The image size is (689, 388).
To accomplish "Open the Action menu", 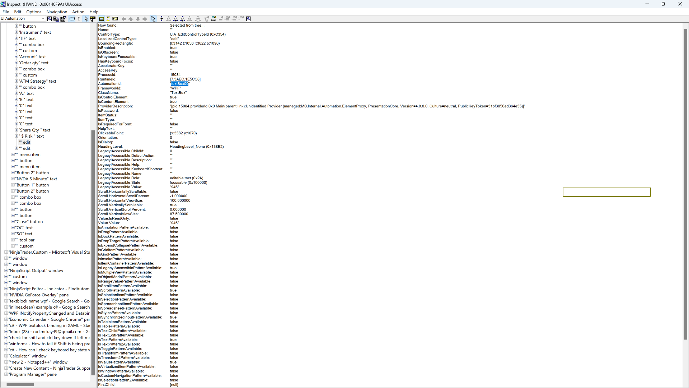I will (x=78, y=12).
